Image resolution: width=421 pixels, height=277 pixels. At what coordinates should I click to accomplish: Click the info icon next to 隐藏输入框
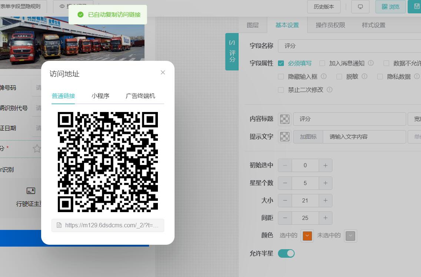(x=324, y=76)
